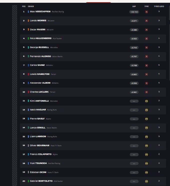Open Max Verstappen's driver name
Screen dimensions: 170x186
pos(40,12)
